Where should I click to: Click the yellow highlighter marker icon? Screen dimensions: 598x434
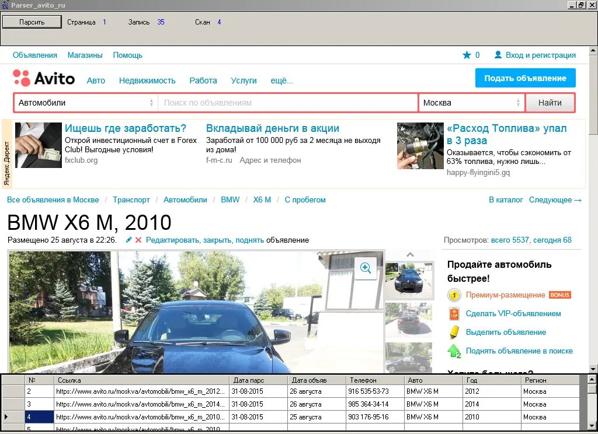[x=454, y=332]
